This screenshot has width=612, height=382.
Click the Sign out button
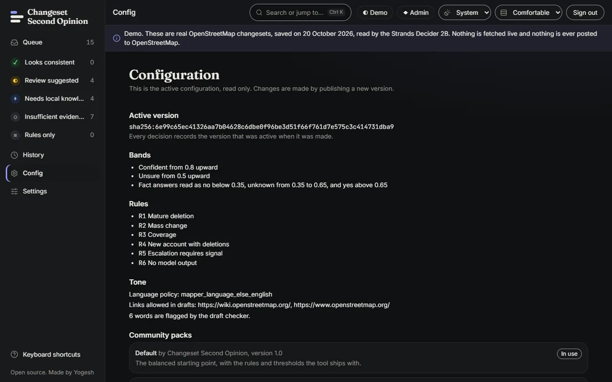coord(585,12)
